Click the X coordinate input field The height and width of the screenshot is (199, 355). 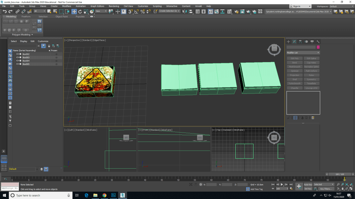[x=211, y=185]
